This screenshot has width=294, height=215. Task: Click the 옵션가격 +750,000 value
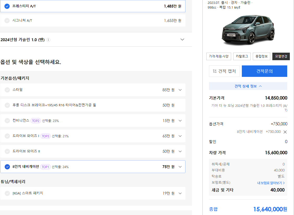click(x=279, y=124)
